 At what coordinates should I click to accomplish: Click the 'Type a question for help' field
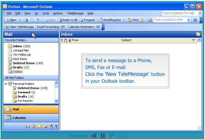[180, 13]
